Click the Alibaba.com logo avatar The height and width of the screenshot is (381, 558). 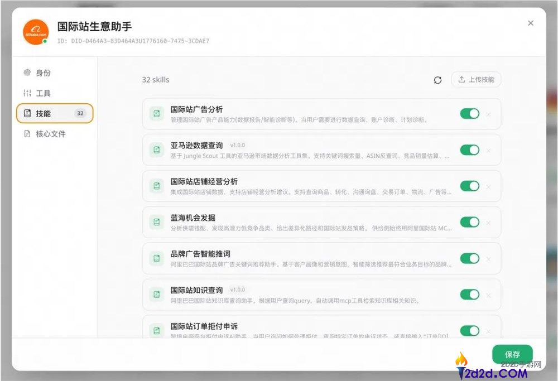click(35, 31)
